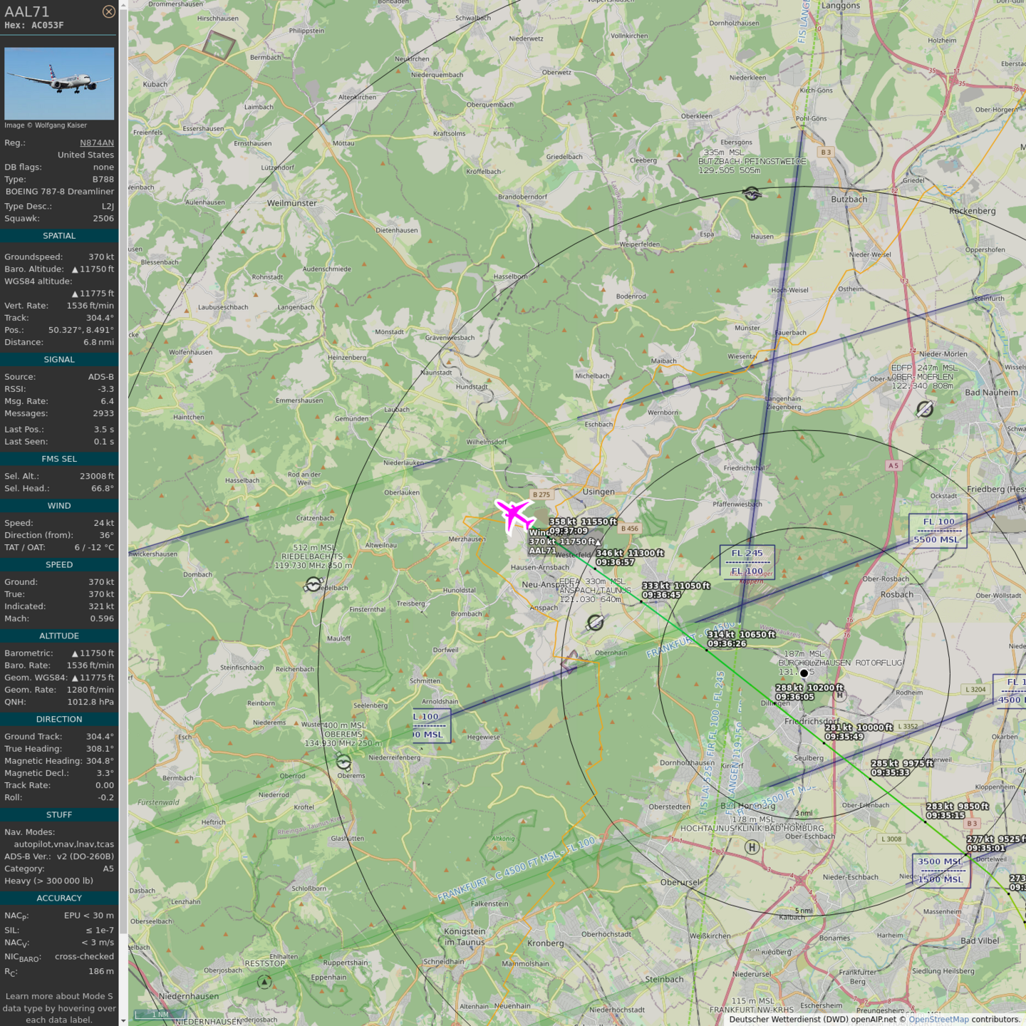The image size is (1026, 1026).
Task: Close the AAL71 aircraft info panel
Action: point(108,11)
